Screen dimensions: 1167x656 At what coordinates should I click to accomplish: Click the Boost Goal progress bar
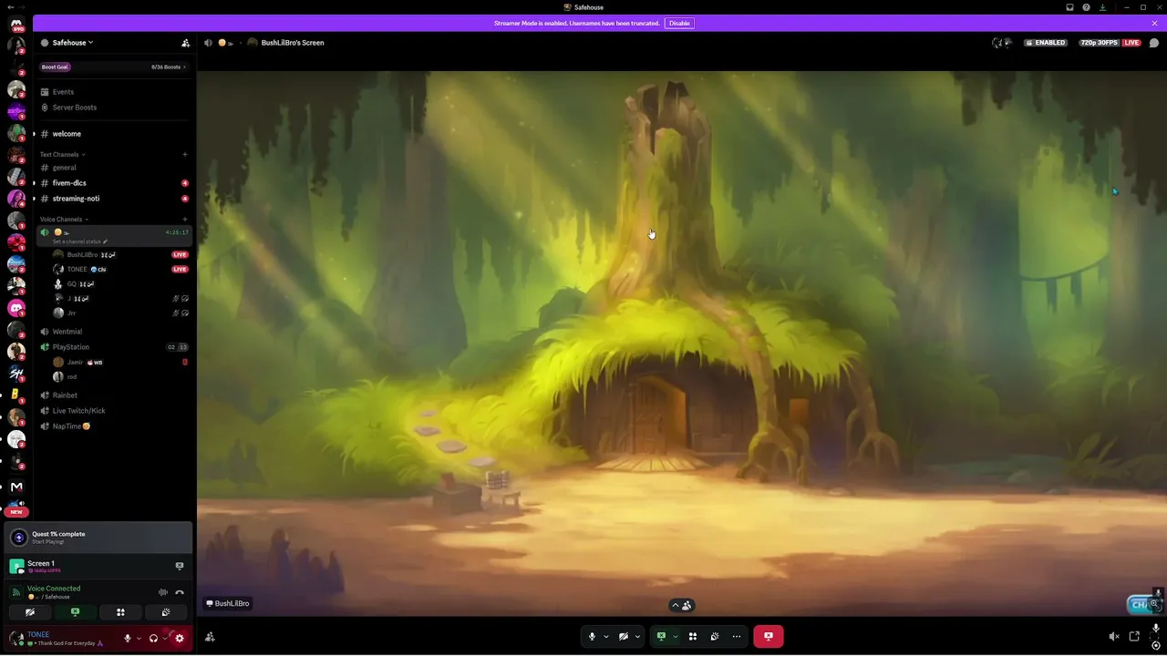(x=114, y=67)
